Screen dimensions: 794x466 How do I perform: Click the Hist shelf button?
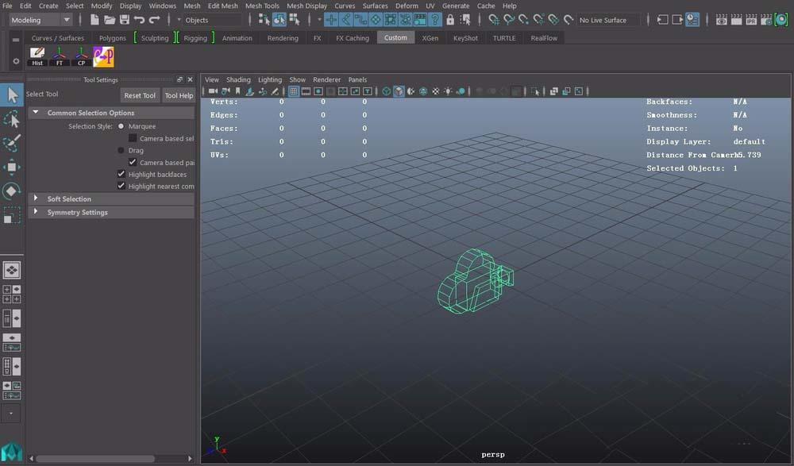pyautogui.click(x=37, y=56)
